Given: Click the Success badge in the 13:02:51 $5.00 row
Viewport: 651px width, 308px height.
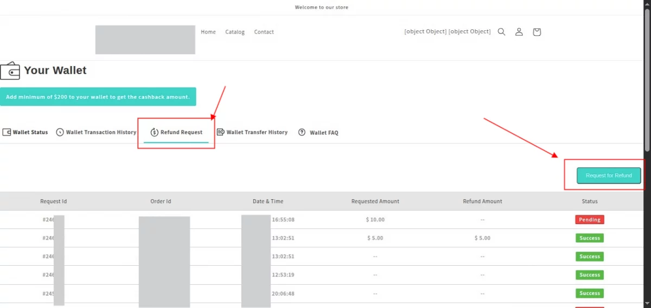Looking at the screenshot, I should (590, 238).
